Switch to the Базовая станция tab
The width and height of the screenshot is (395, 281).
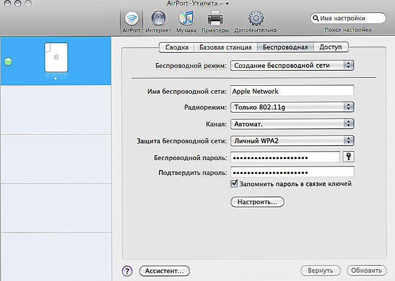tap(225, 47)
